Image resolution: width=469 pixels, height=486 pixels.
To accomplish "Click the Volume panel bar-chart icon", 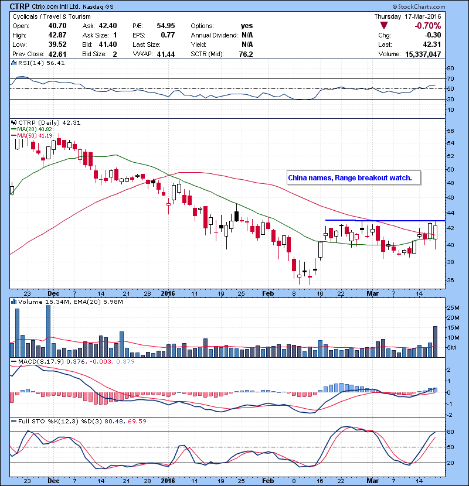I will [x=13, y=302].
